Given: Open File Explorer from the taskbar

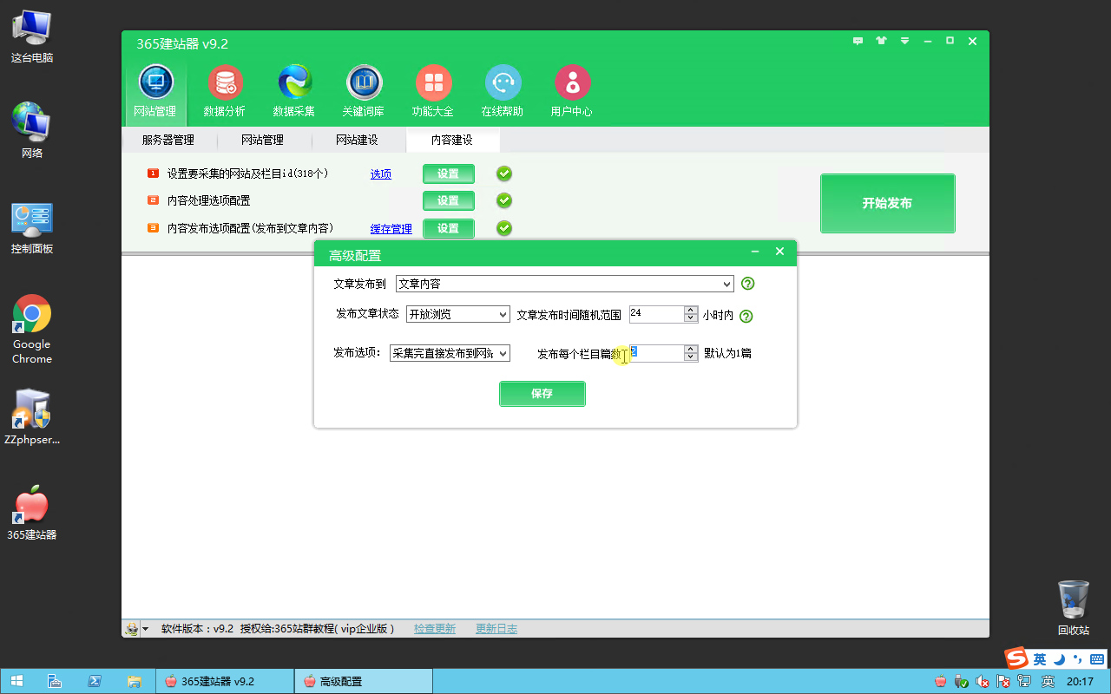Looking at the screenshot, I should [x=135, y=681].
